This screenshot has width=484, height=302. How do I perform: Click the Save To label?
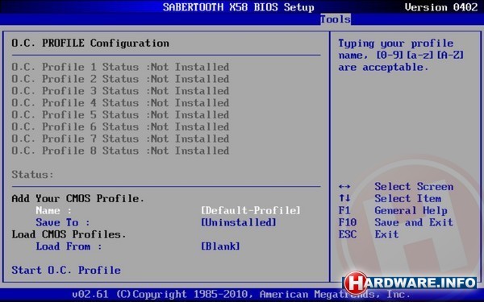63,222
